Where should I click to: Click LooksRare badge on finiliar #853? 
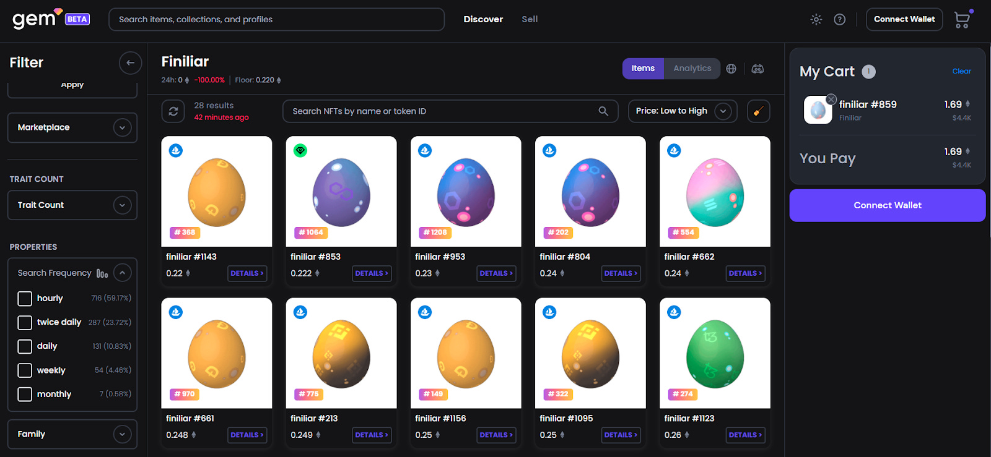click(x=300, y=150)
